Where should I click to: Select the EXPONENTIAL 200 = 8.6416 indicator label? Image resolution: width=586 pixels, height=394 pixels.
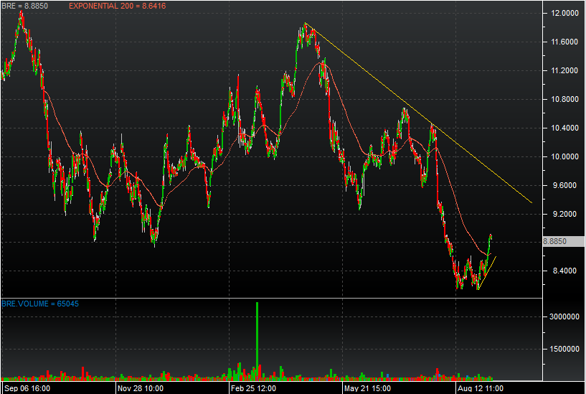tap(118, 6)
